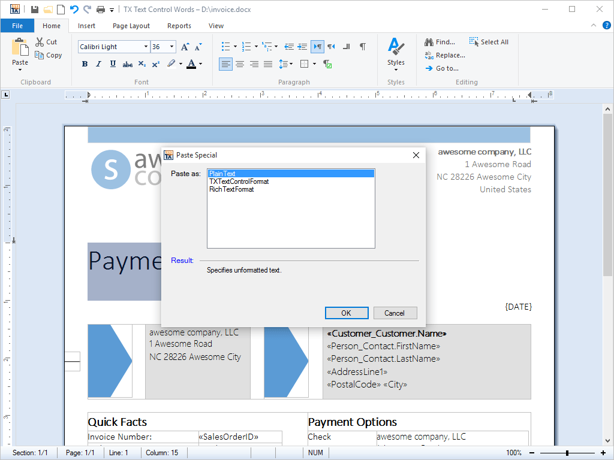Image resolution: width=614 pixels, height=460 pixels.
Task: Apply italic formatting
Action: point(98,63)
